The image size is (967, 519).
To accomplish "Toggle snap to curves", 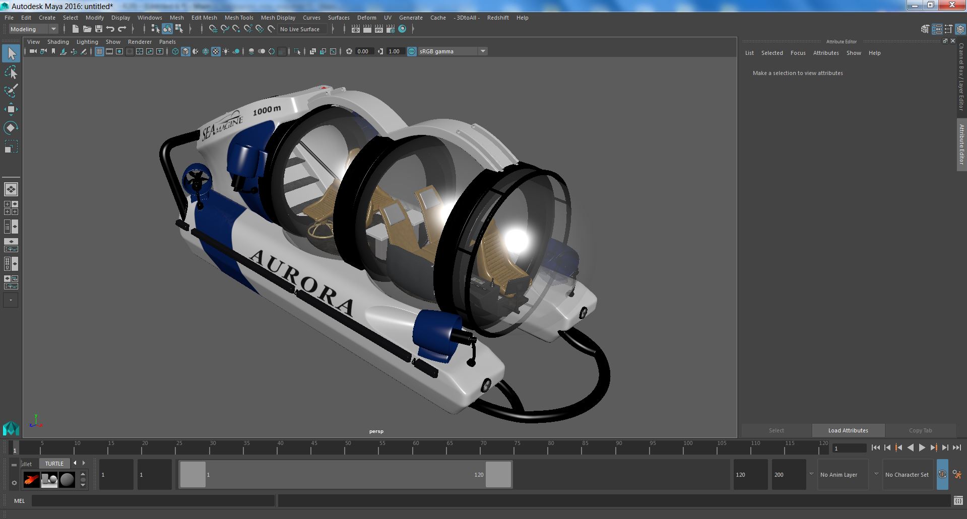I will click(225, 29).
